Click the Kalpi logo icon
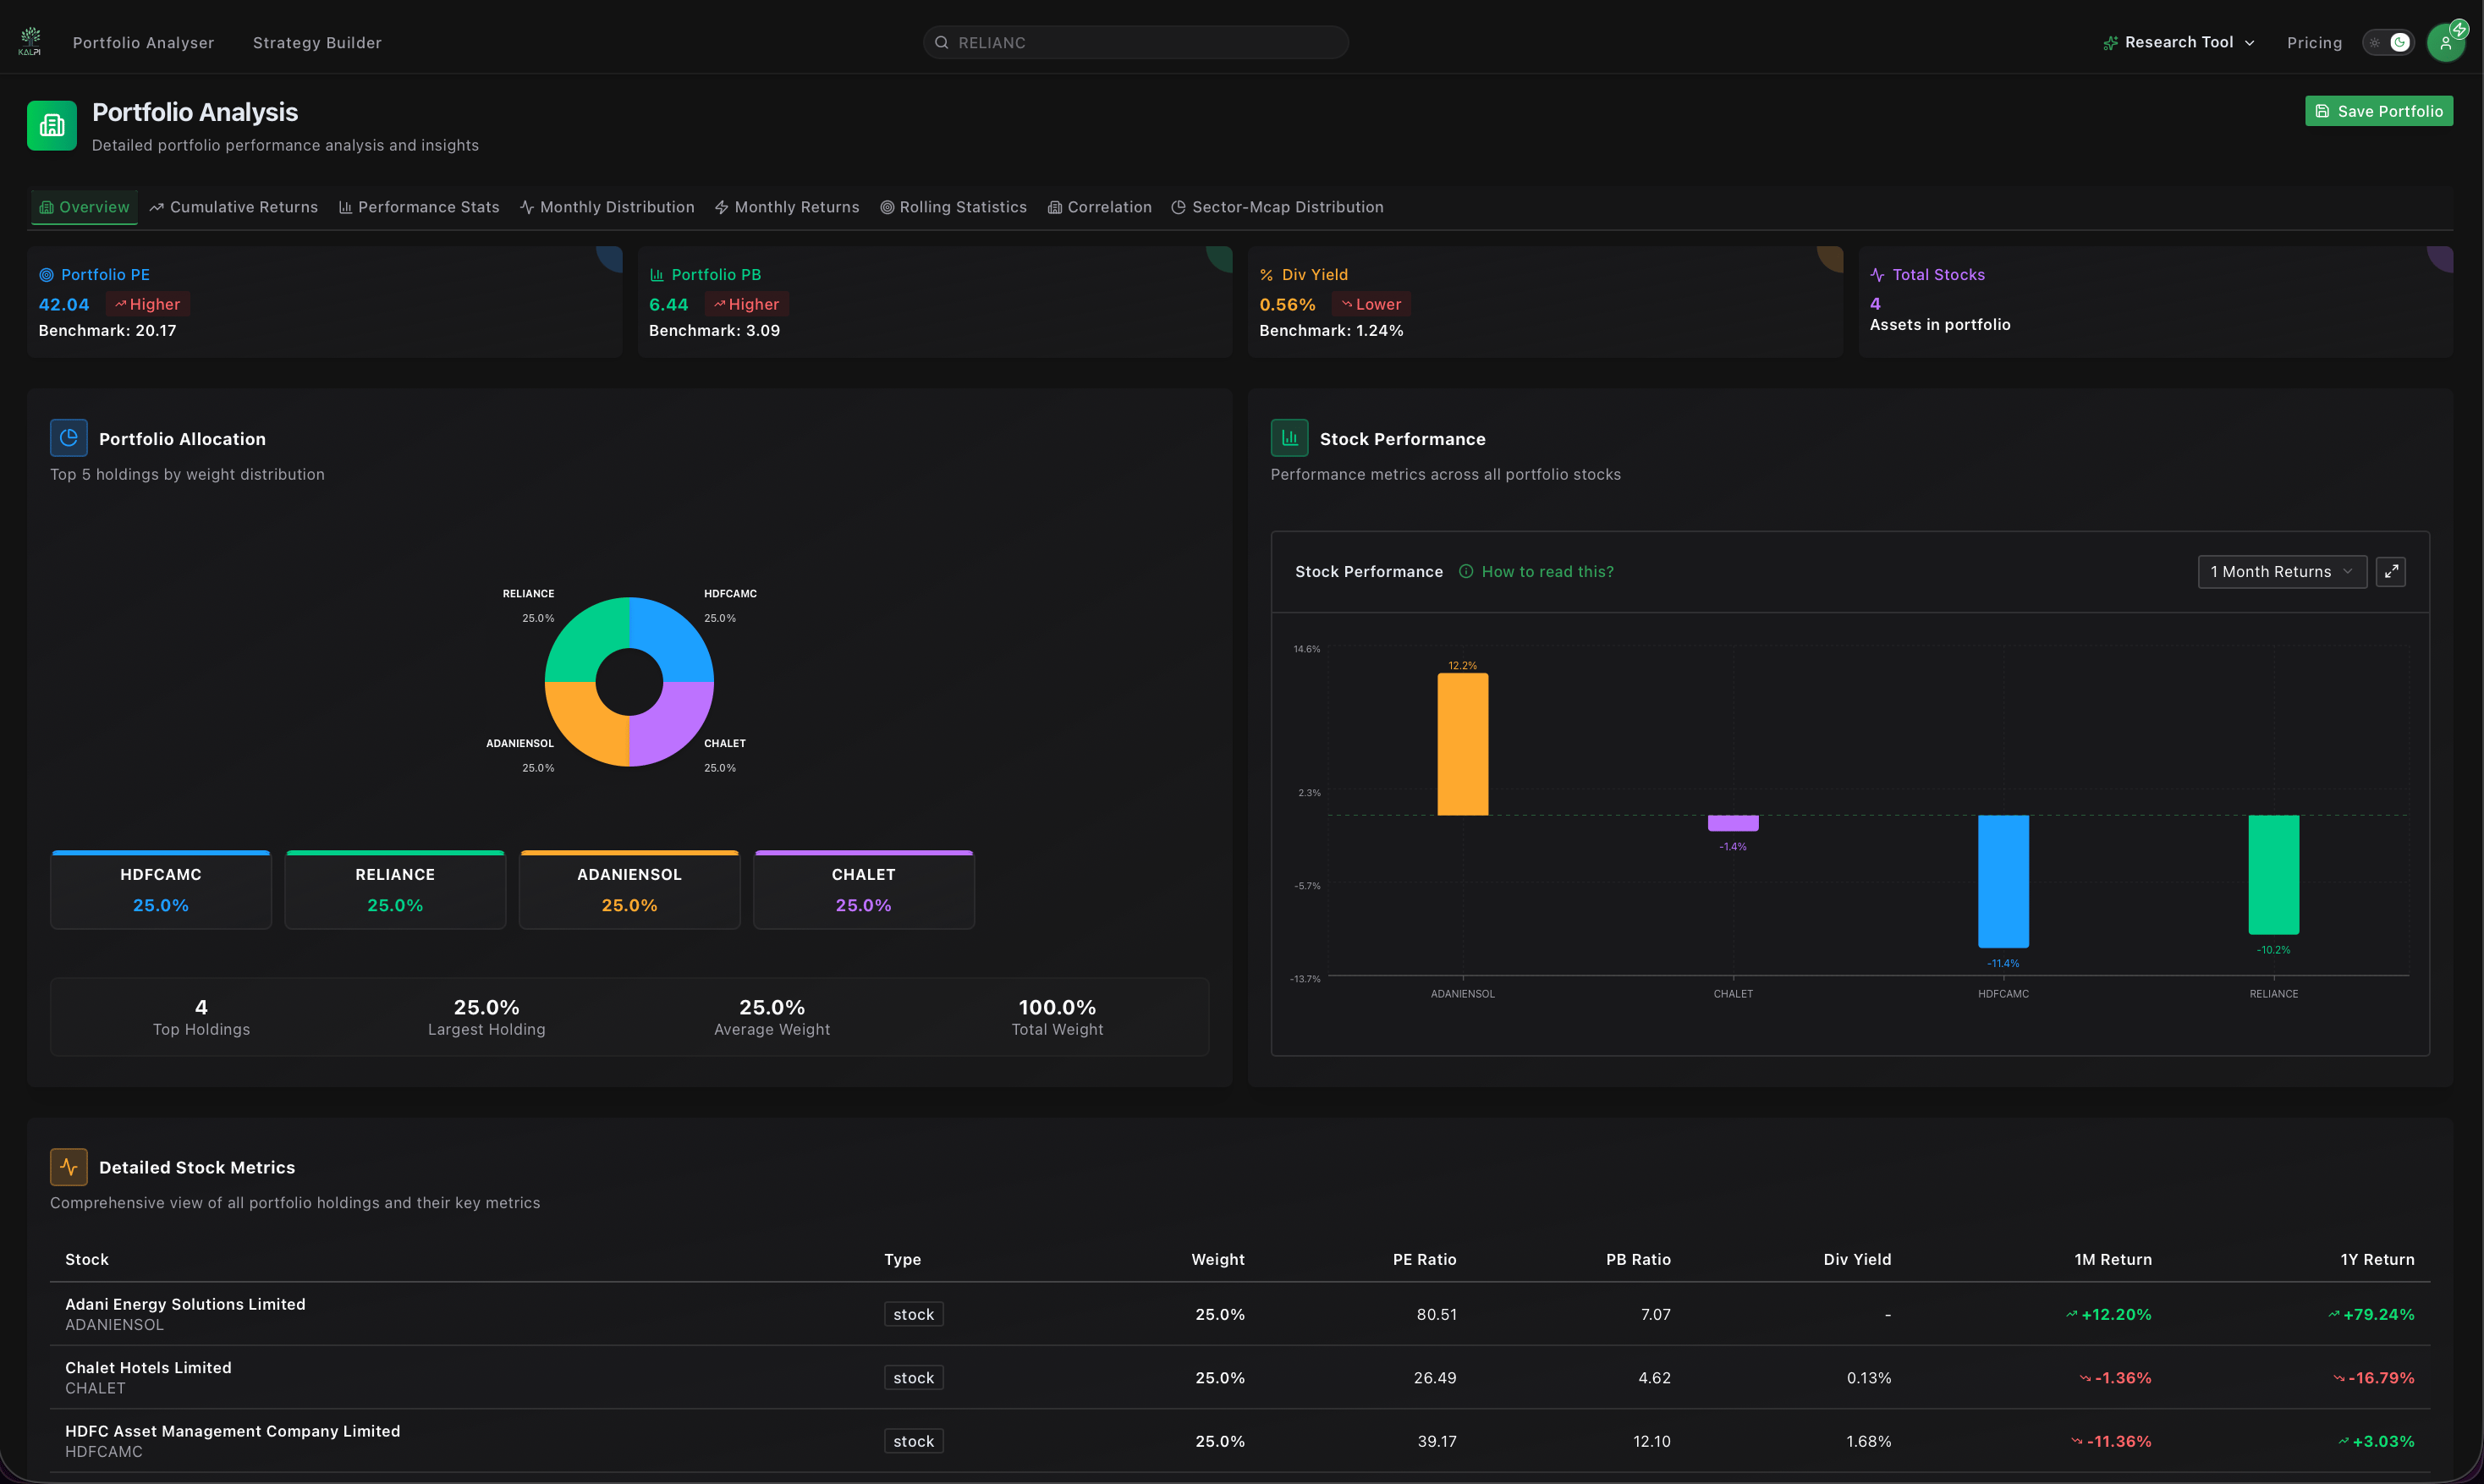 [x=30, y=41]
